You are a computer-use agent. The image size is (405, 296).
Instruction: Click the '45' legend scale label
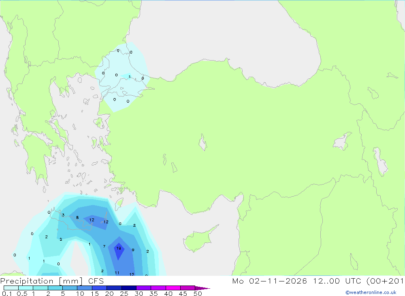tap(183, 294)
